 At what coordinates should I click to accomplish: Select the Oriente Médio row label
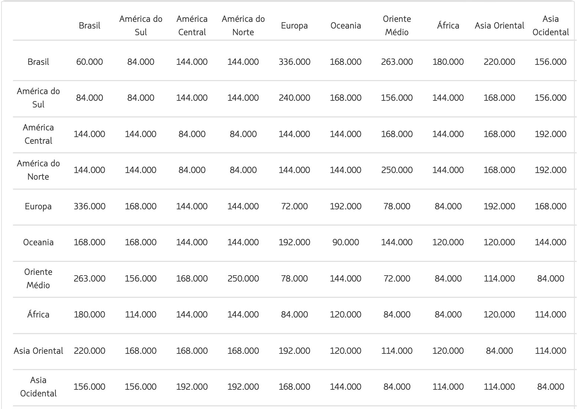(x=38, y=279)
